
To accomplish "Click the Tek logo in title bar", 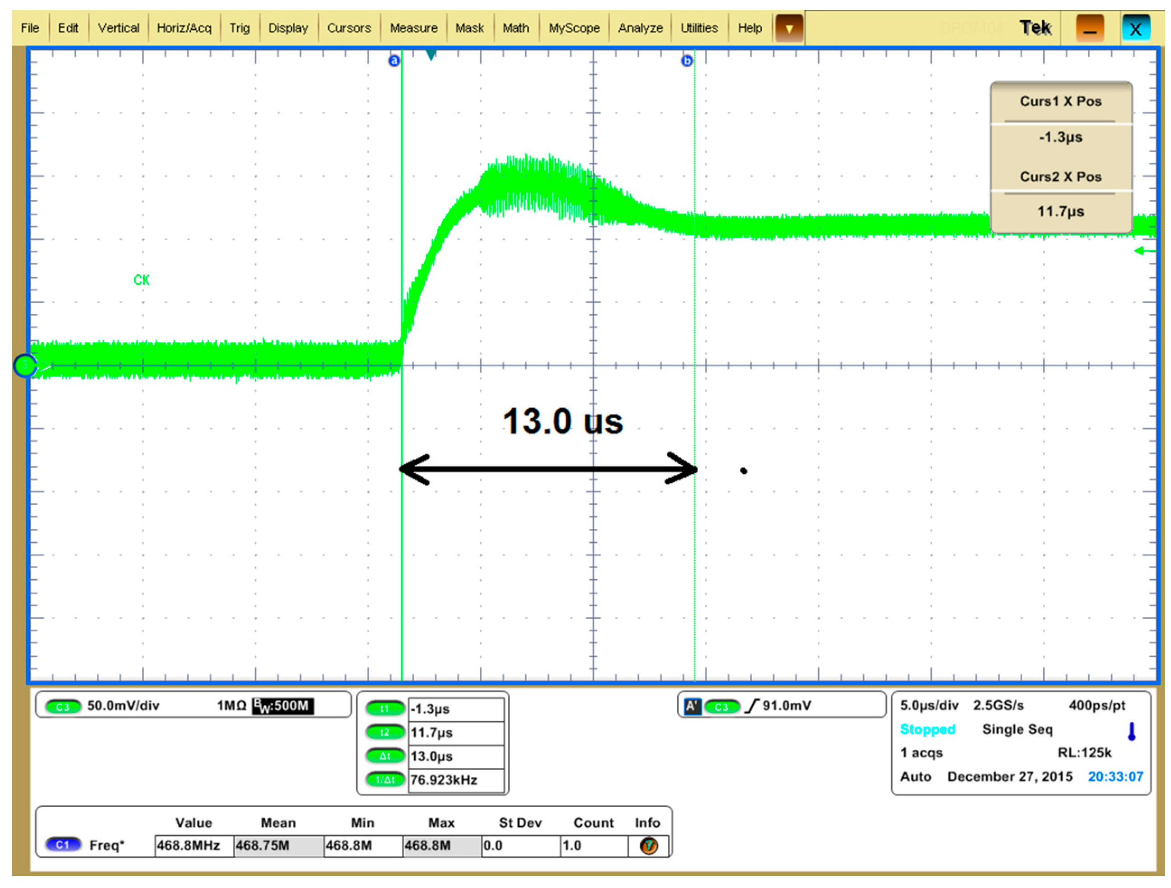I will pyautogui.click(x=1035, y=28).
